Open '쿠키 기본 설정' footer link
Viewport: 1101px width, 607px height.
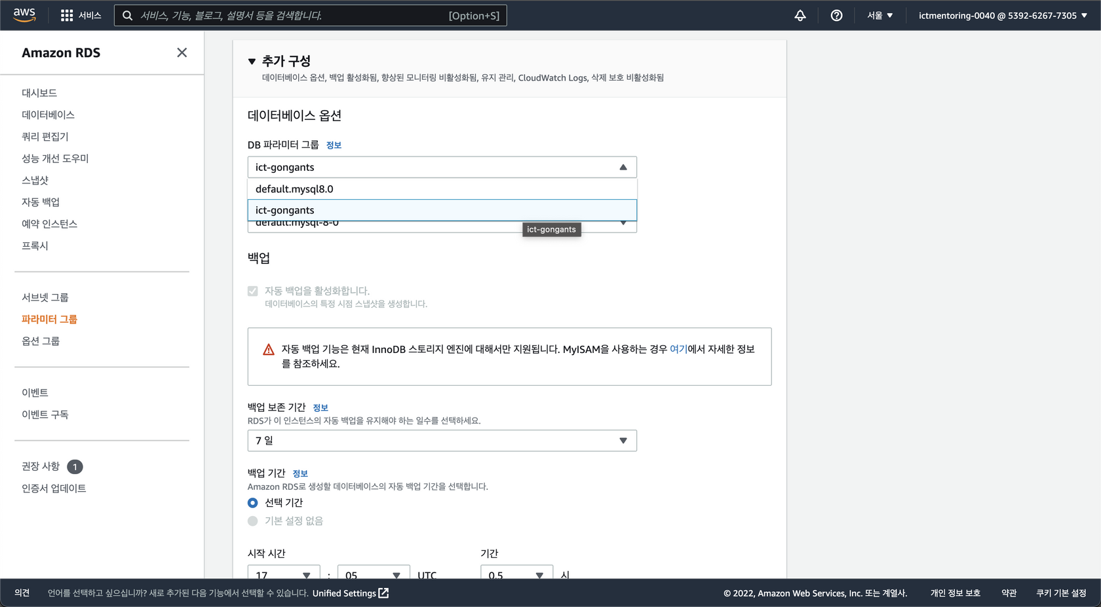[x=1061, y=593]
